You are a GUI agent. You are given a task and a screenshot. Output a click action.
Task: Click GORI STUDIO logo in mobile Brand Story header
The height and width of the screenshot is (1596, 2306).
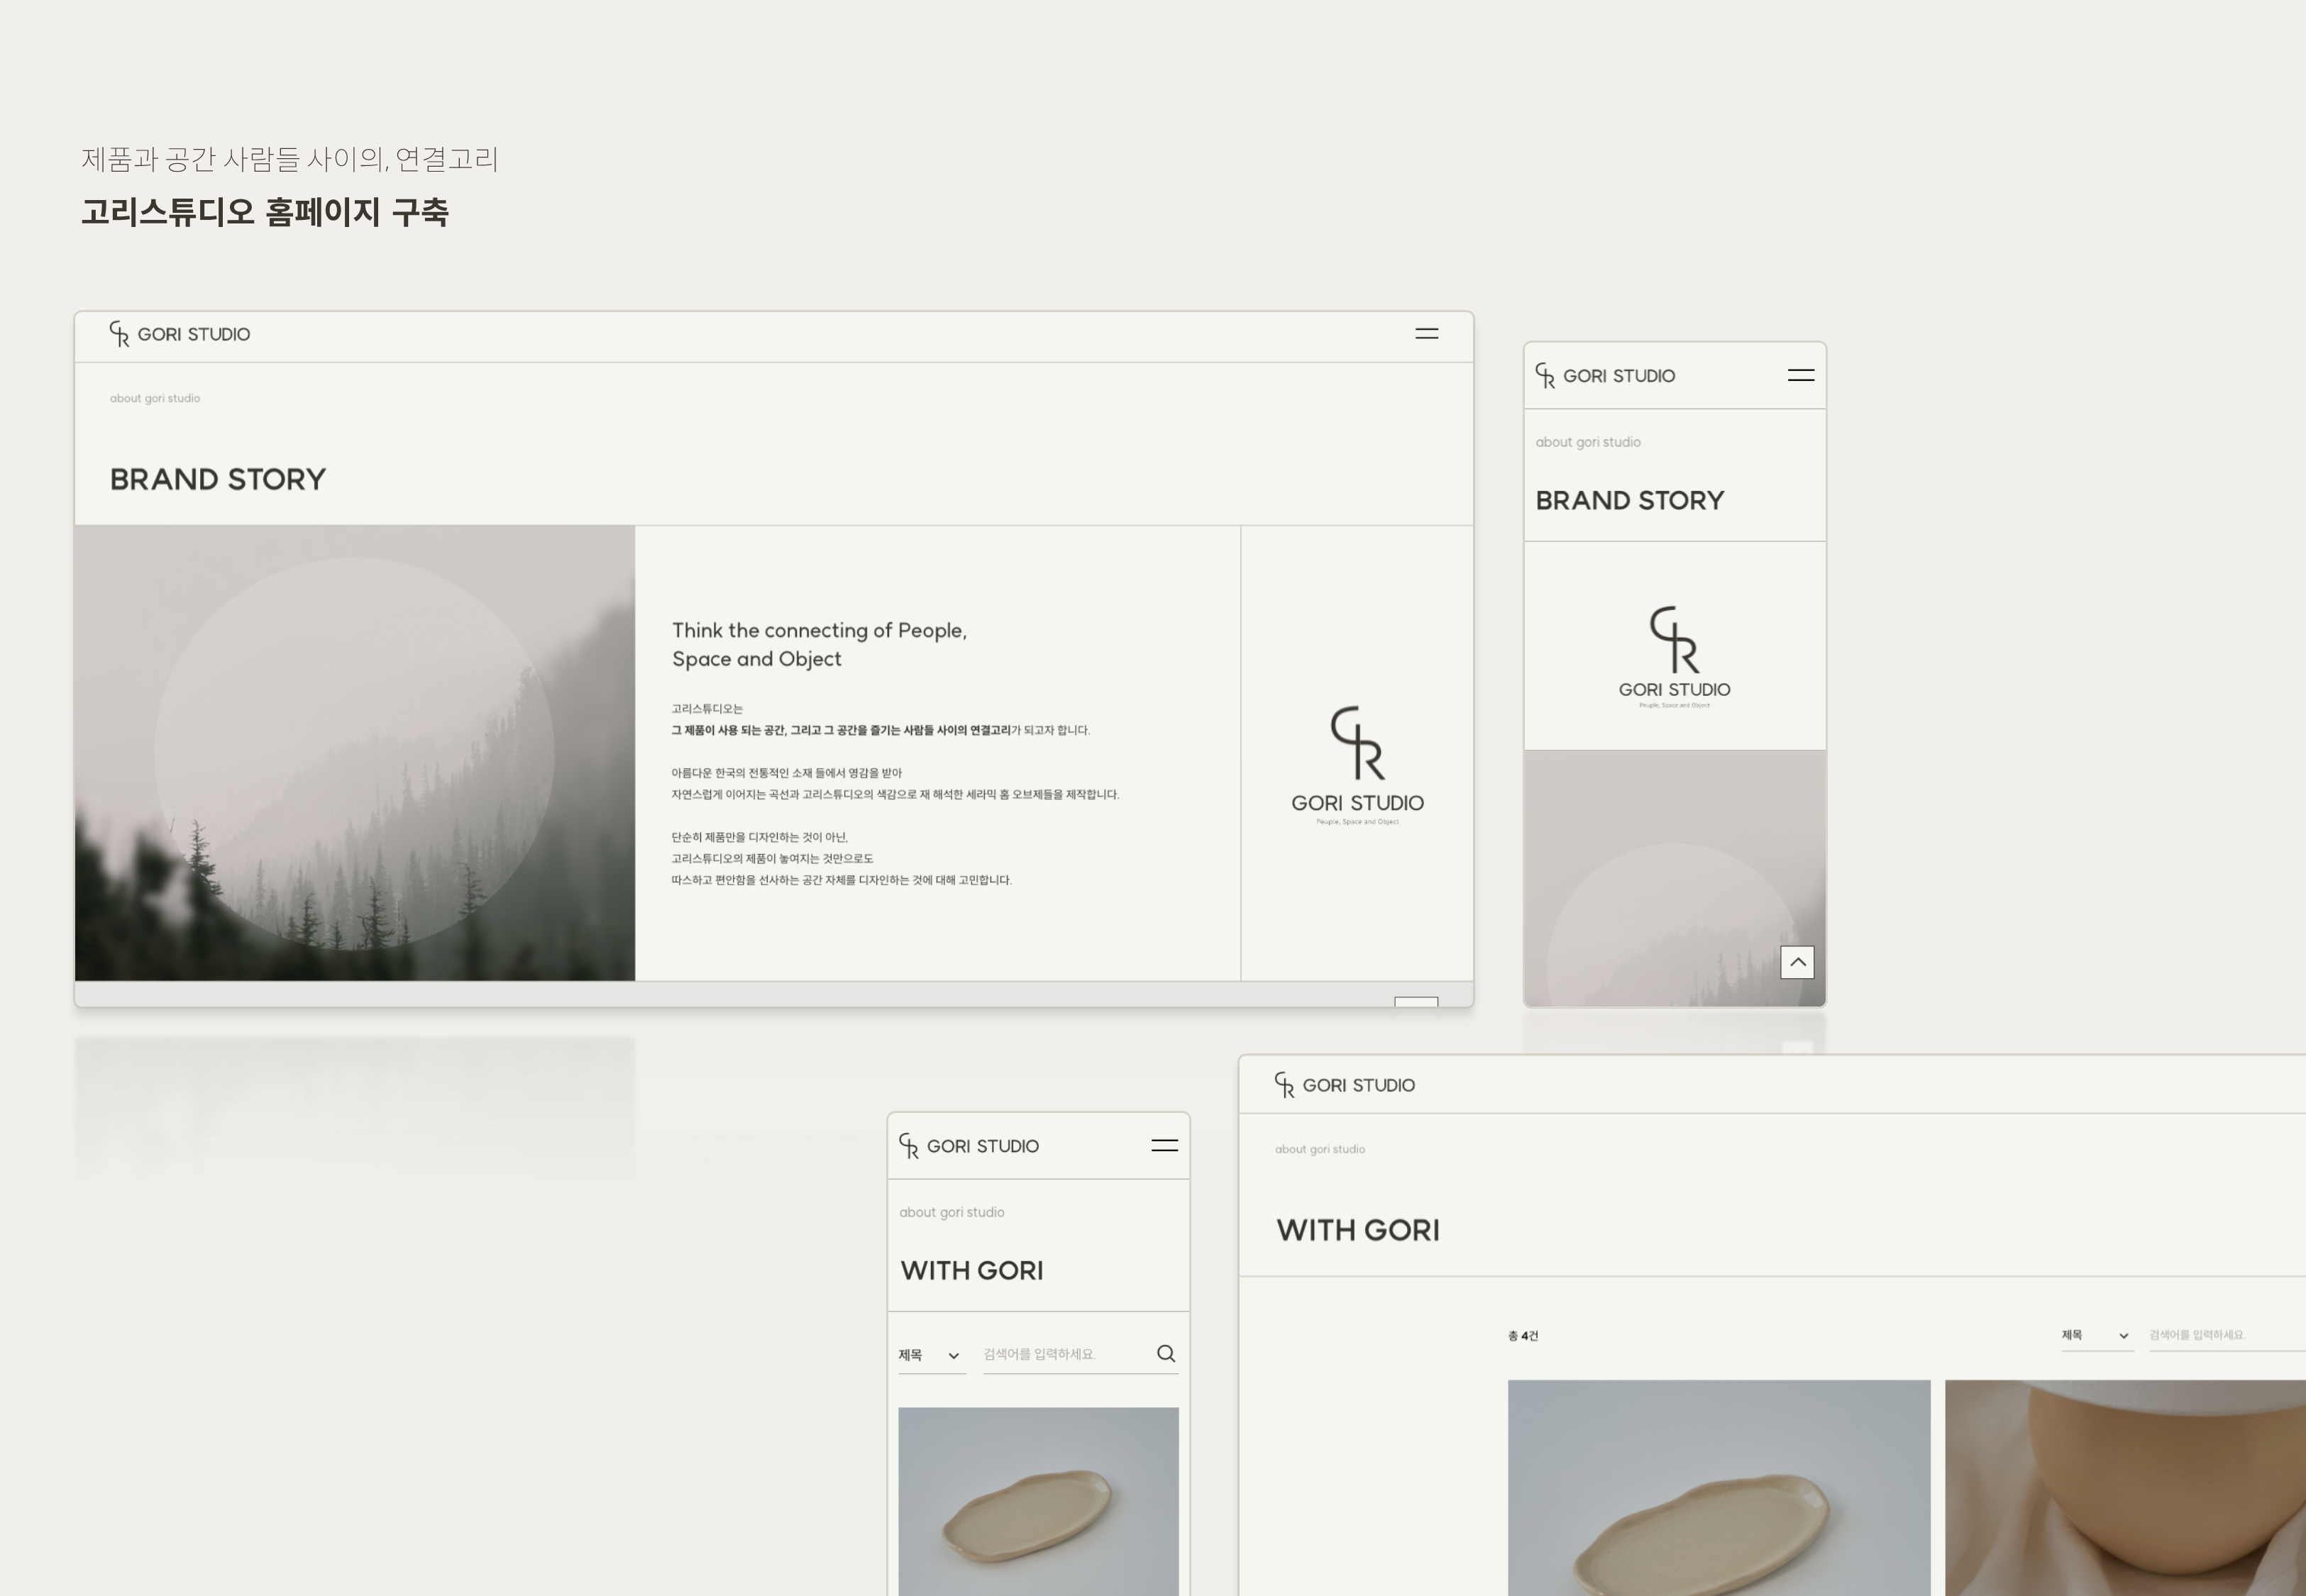[x=1605, y=376]
